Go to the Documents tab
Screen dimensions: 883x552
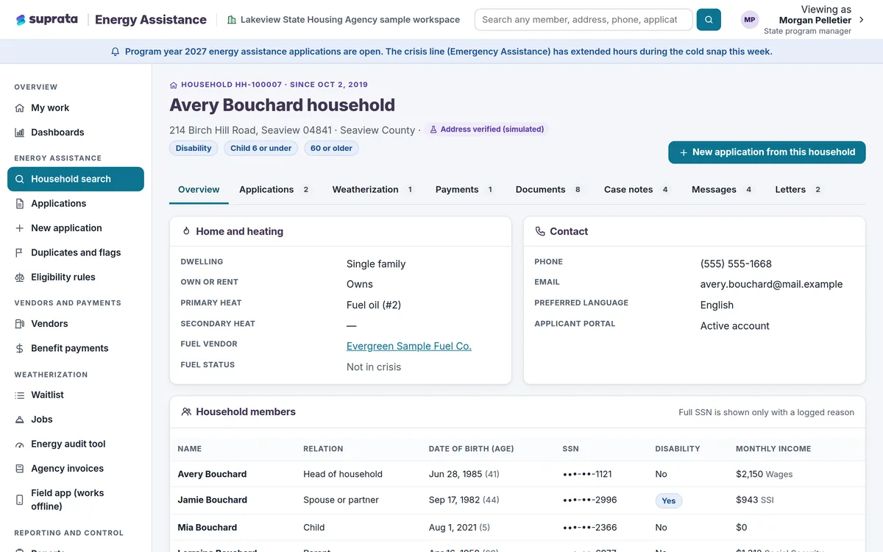[x=549, y=189]
